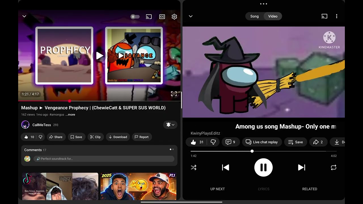Save the Among us song to playlist
Image resolution: width=363 pixels, height=204 pixels.
(x=296, y=142)
